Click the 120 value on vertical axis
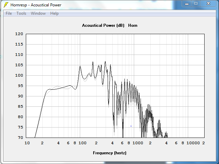This screenshot has width=219, height=164. [x=19, y=34]
